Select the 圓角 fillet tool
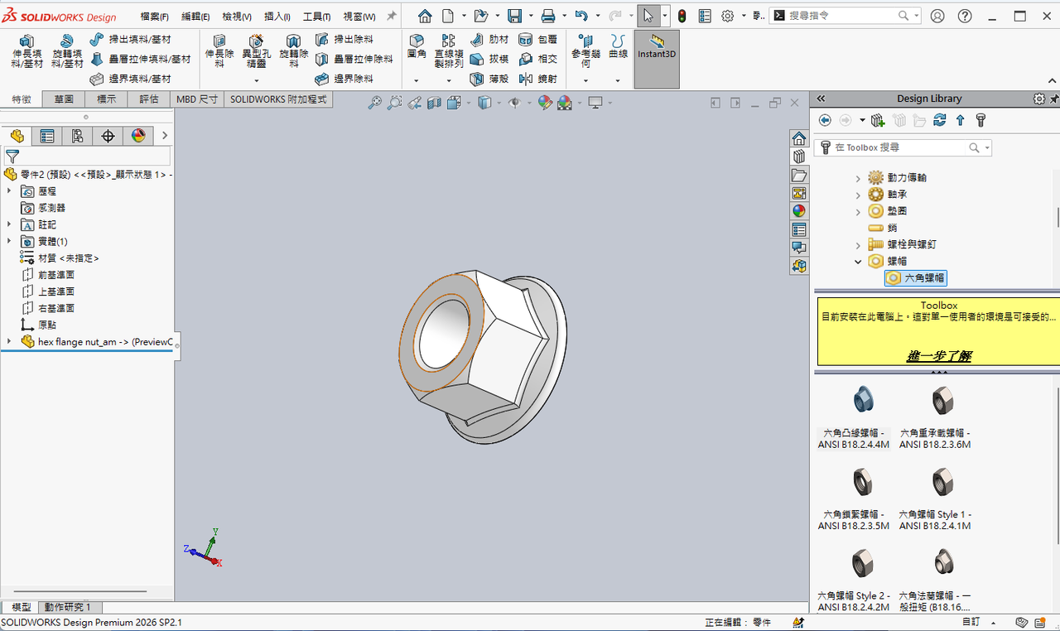Image resolution: width=1060 pixels, height=631 pixels. [417, 47]
